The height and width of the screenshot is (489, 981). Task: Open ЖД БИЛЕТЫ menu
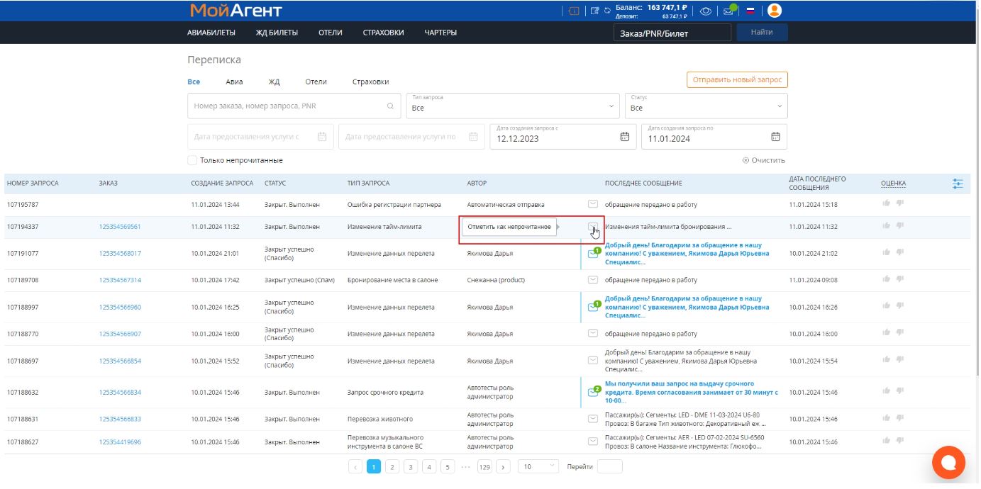pyautogui.click(x=277, y=33)
